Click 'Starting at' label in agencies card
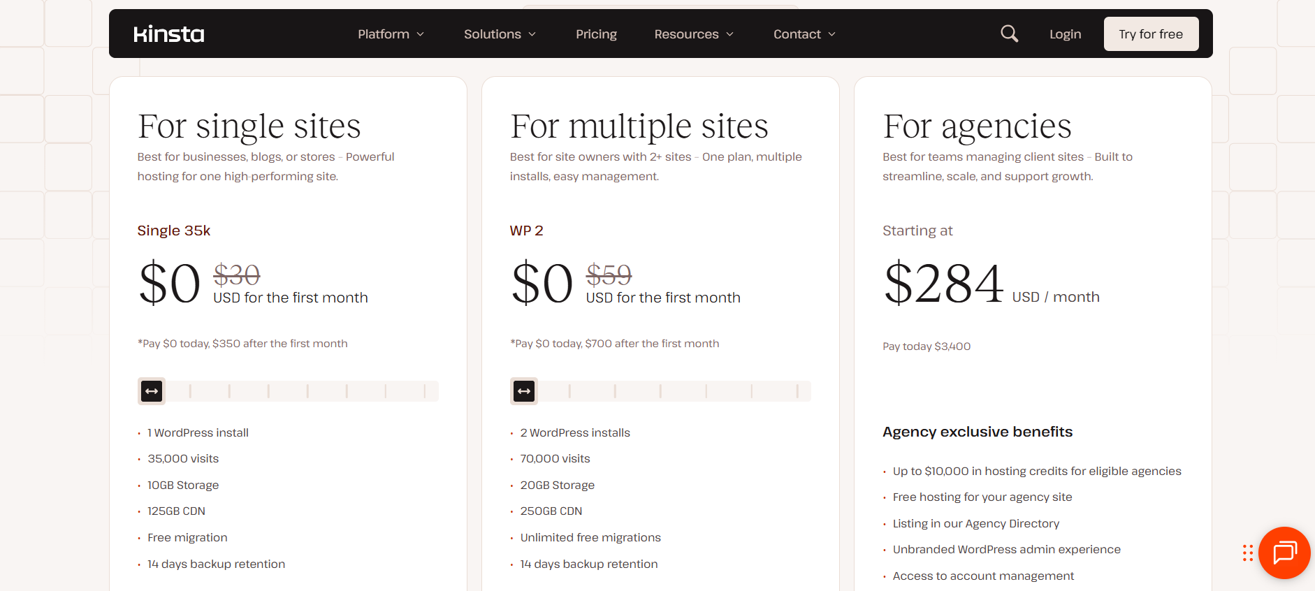 [x=917, y=231]
